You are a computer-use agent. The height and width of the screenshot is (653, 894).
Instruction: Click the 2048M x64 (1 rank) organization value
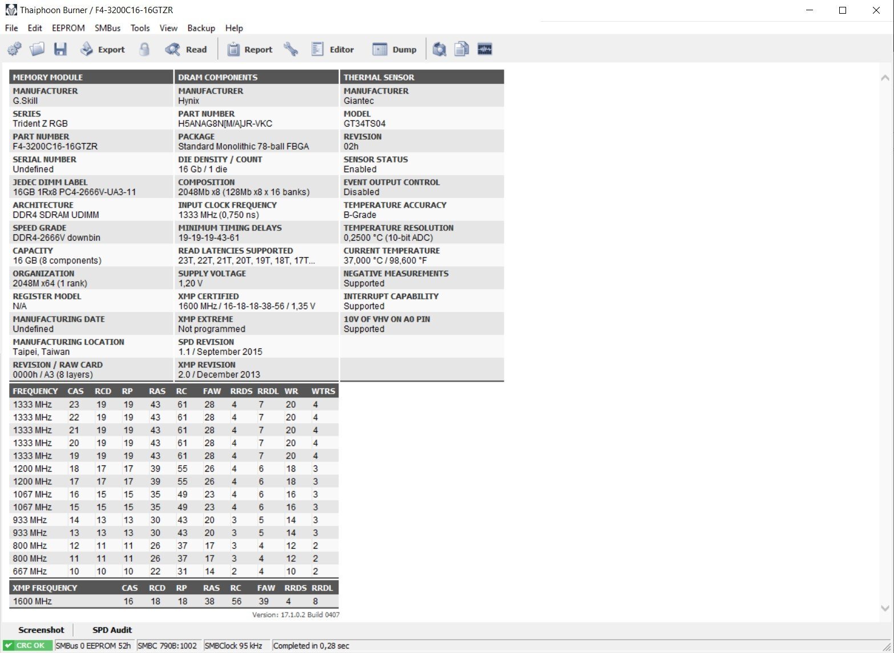coord(50,283)
